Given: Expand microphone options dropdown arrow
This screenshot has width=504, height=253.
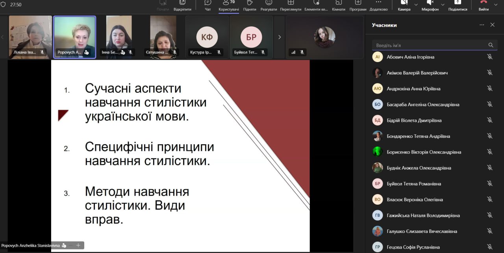Looking at the screenshot, I should pos(443,5).
